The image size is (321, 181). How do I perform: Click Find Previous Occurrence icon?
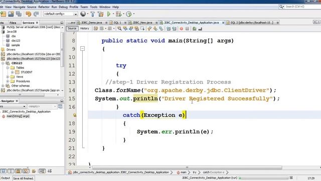pyautogui.click(x=125, y=29)
